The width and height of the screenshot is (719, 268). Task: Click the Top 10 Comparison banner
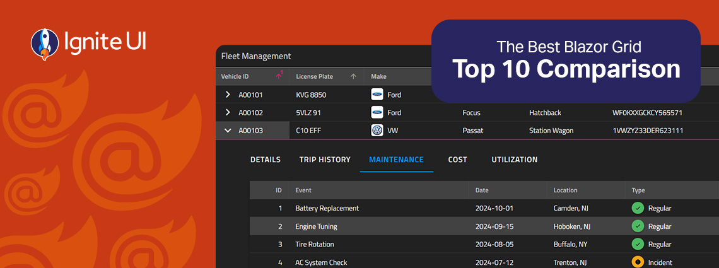point(566,61)
